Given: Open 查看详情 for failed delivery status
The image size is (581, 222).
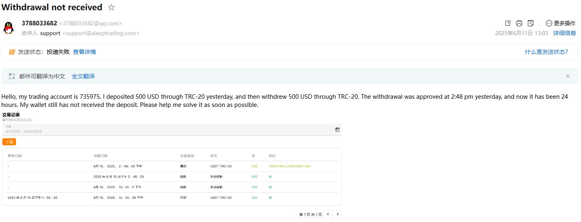Looking at the screenshot, I should coord(84,52).
